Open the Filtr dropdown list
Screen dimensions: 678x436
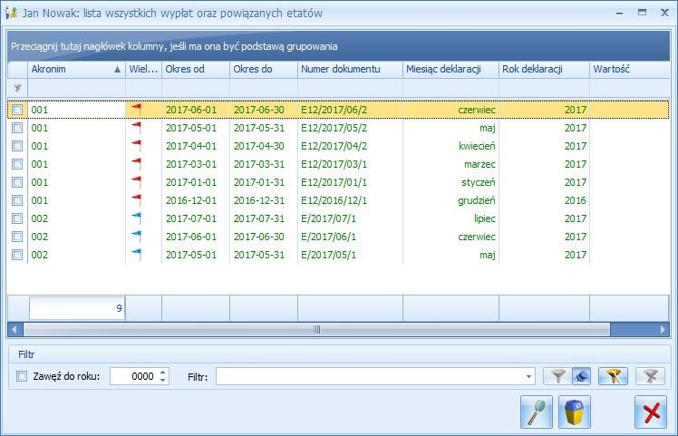click(529, 376)
